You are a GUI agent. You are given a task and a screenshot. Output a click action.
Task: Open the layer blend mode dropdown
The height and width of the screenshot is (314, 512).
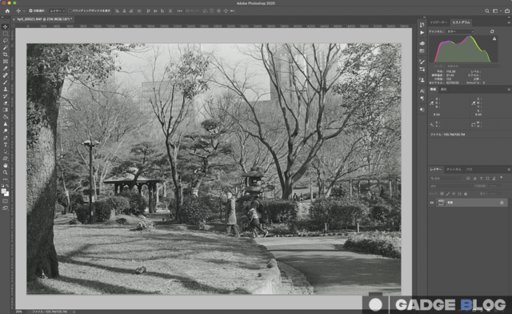point(451,186)
